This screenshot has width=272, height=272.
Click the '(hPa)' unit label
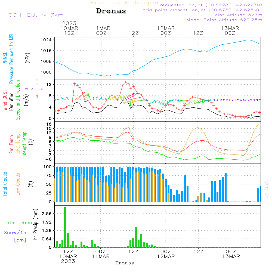[27, 58]
